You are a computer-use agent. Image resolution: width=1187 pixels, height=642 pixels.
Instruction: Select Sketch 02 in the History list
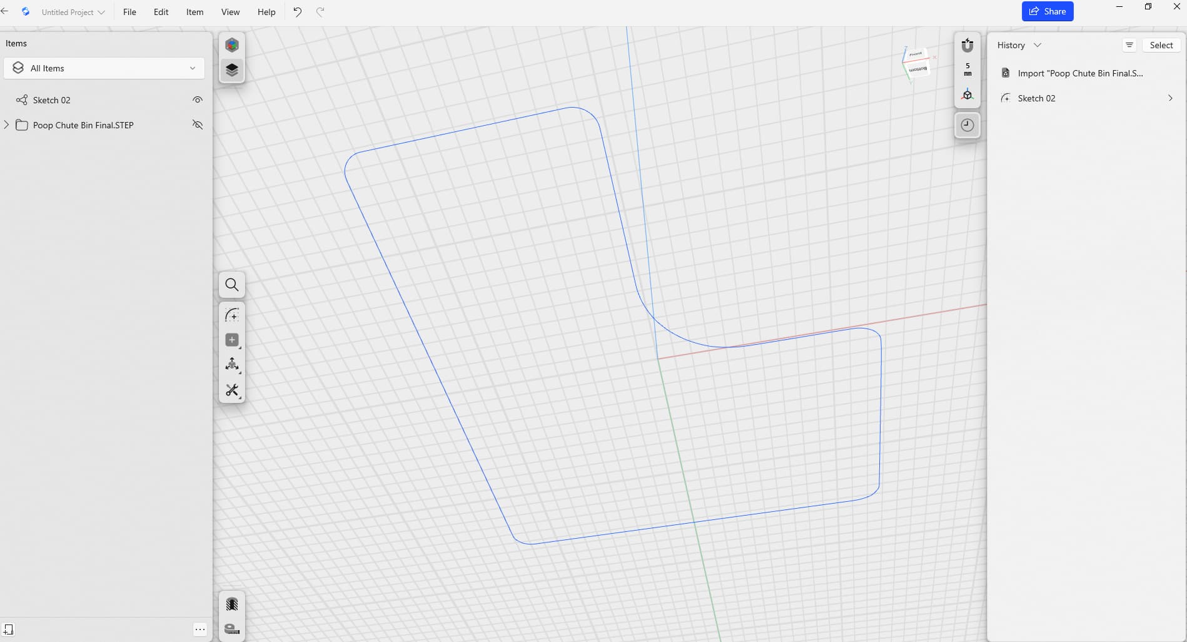(1037, 98)
